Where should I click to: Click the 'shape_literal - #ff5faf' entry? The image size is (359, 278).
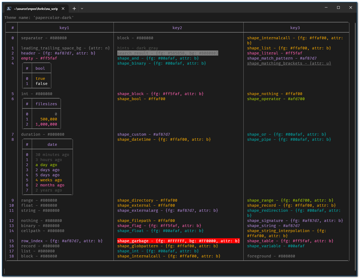click(275, 53)
